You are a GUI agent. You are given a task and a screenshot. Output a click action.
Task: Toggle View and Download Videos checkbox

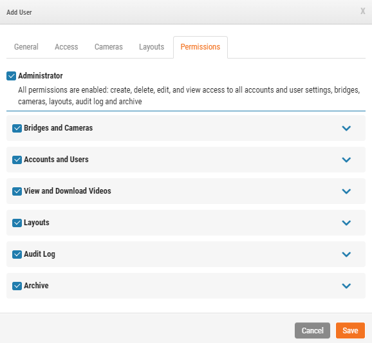pos(17,191)
